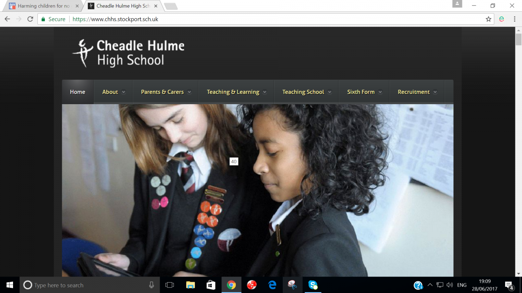
Task: Open Snipping Tool from the taskbar
Action: tap(292, 285)
